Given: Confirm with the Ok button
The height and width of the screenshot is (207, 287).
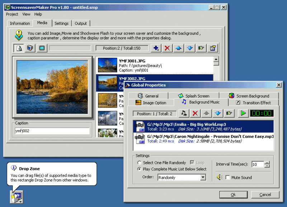Looking at the screenshot, I should (234, 194).
